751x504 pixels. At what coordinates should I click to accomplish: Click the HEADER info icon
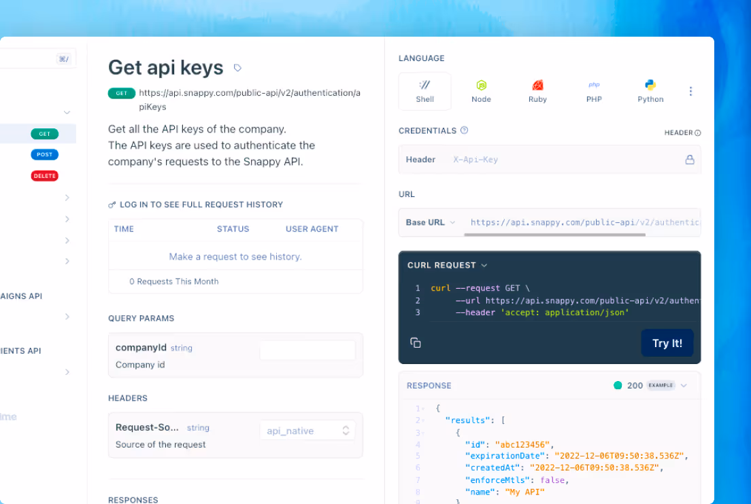pos(697,133)
